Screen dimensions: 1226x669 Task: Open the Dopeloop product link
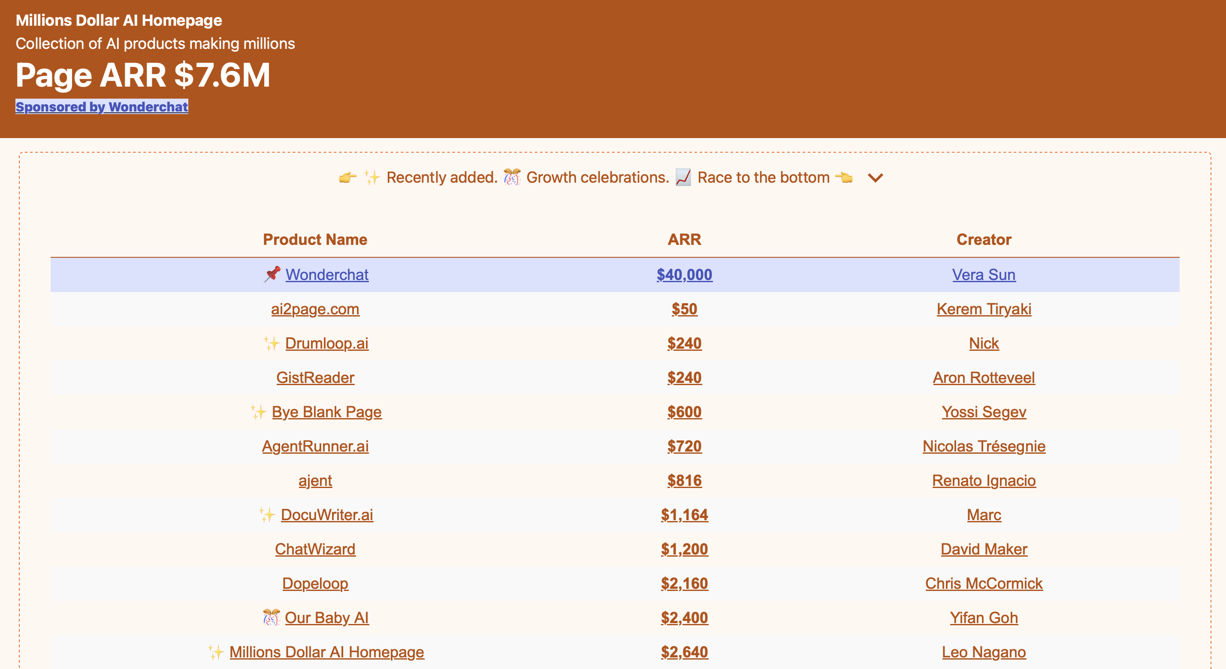click(315, 583)
